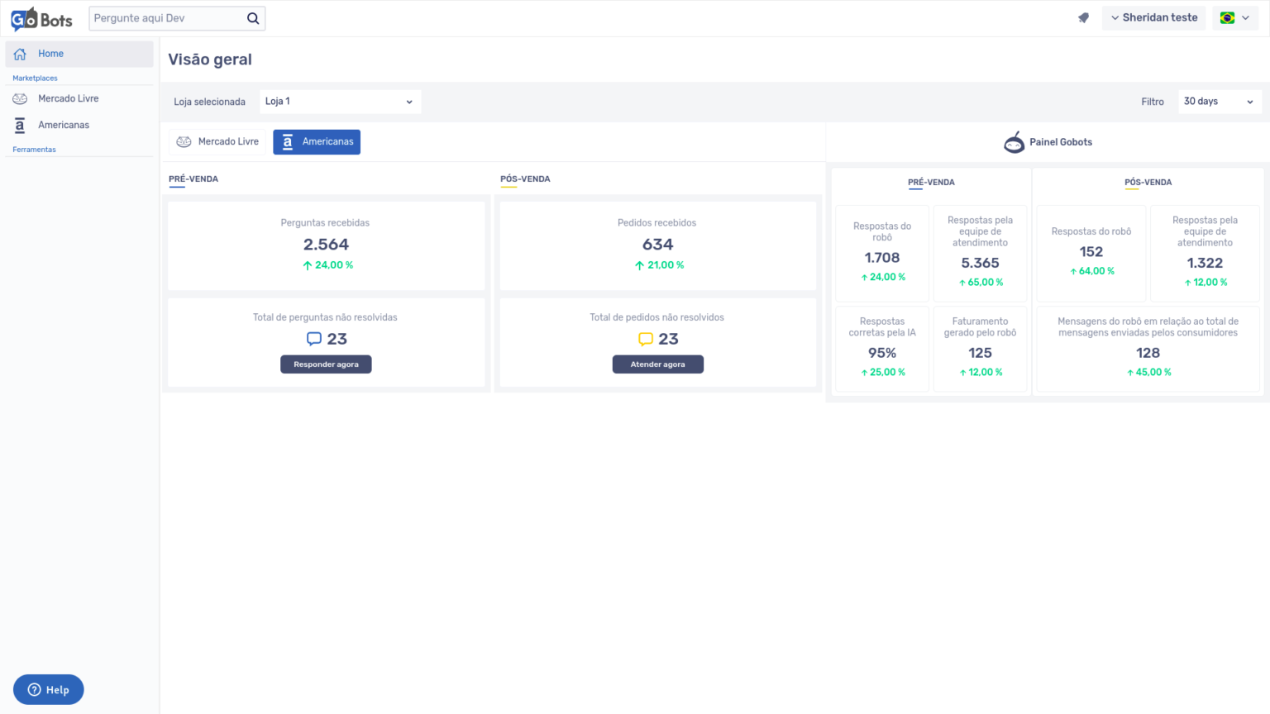This screenshot has width=1270, height=714.
Task: Click the Marketplaces sidebar section label
Action: (35, 79)
